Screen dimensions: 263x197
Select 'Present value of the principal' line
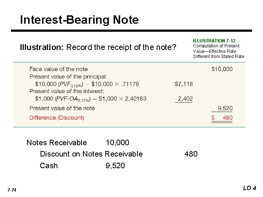click(68, 77)
